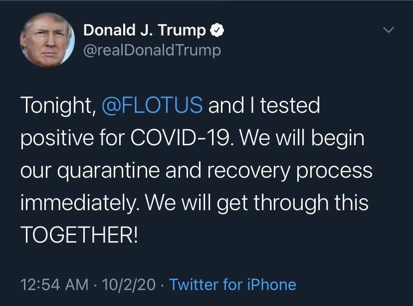Image resolution: width=413 pixels, height=306 pixels.
Task: Open the @FLOTUS mention link
Action: click(152, 106)
